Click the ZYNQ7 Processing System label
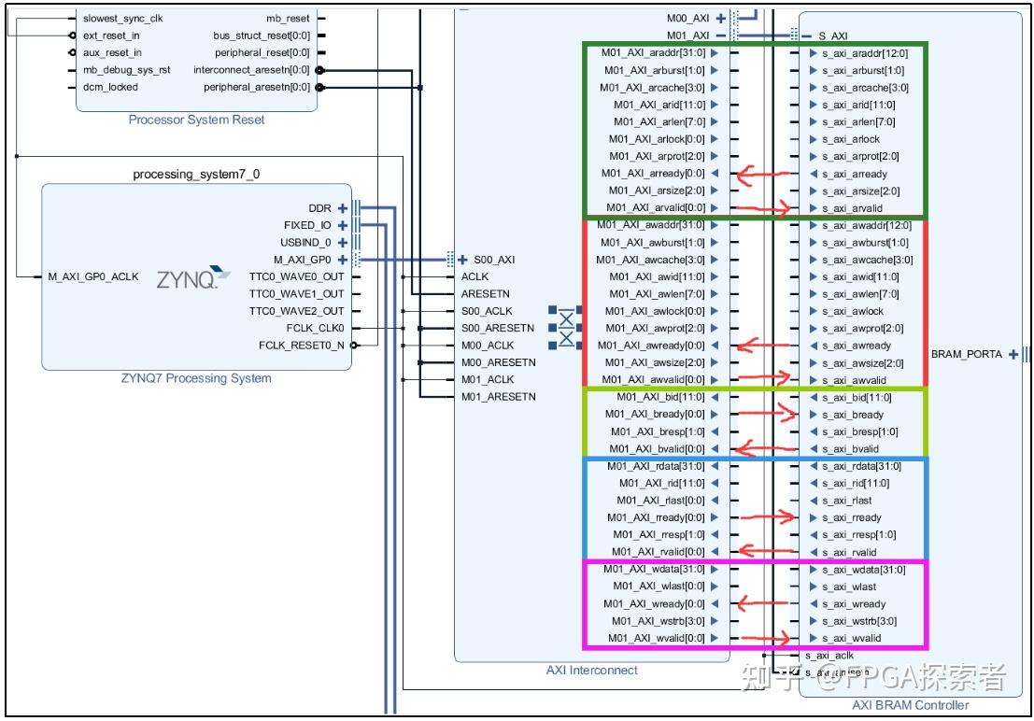1034x721 pixels. pos(195,378)
